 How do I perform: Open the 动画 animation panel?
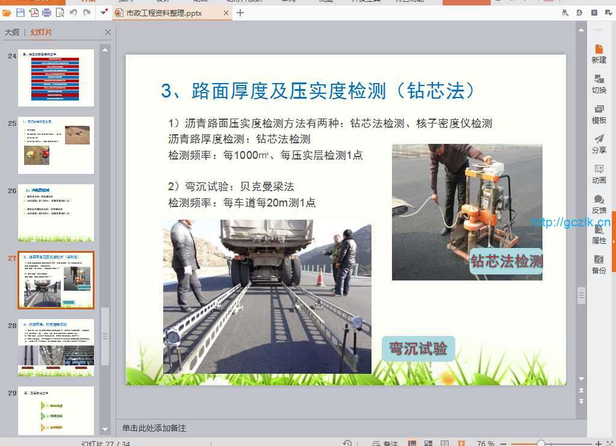599,174
